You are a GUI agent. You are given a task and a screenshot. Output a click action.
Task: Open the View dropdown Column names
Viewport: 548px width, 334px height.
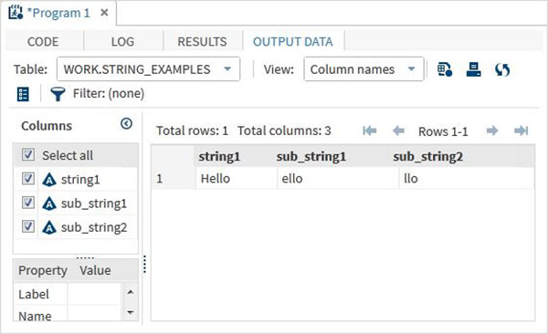tap(364, 69)
